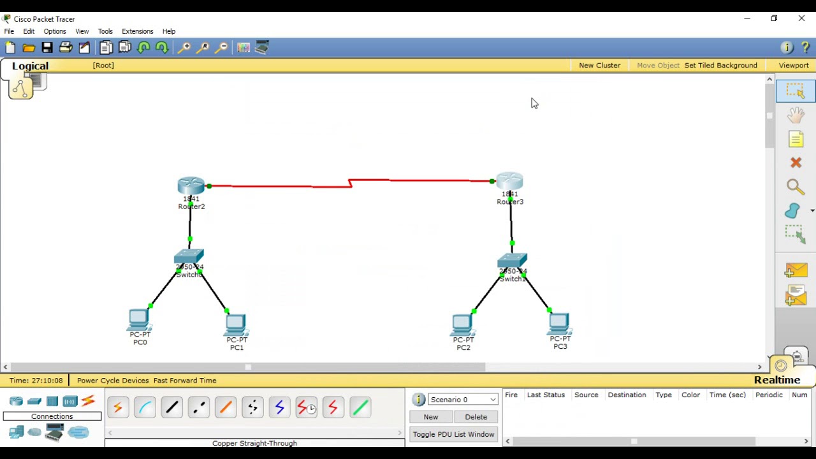816x459 pixels.
Task: Open the Extensions menu
Action: (138, 31)
